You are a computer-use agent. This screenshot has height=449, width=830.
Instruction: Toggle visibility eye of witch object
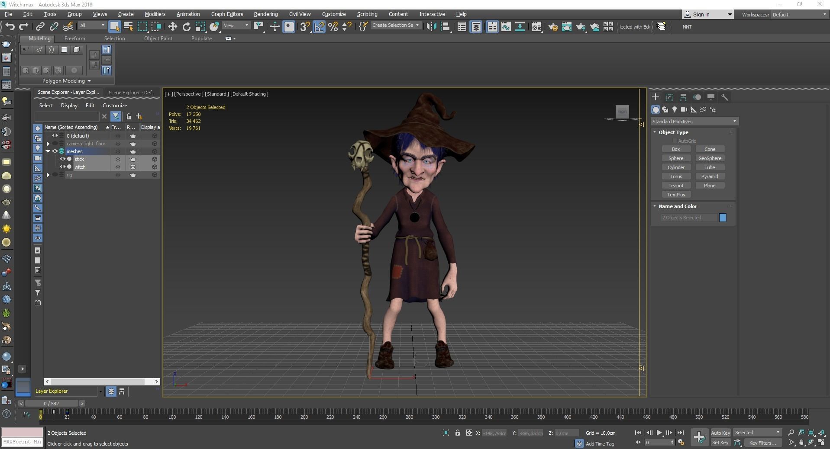[62, 167]
